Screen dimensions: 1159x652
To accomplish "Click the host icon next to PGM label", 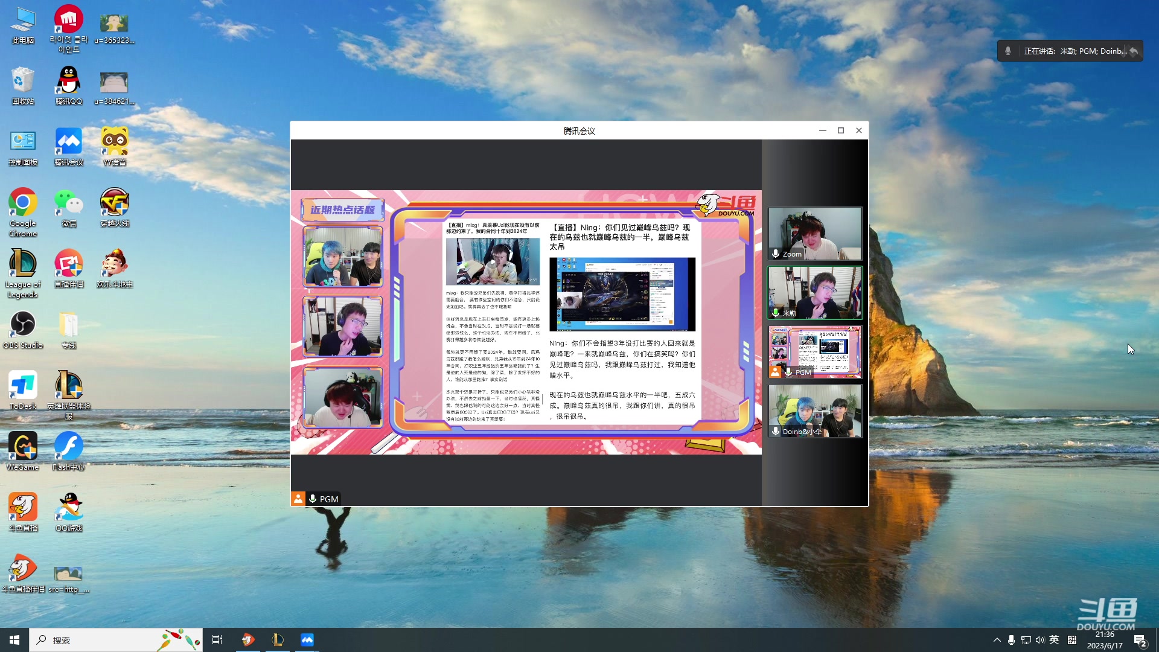I will pyautogui.click(x=298, y=499).
